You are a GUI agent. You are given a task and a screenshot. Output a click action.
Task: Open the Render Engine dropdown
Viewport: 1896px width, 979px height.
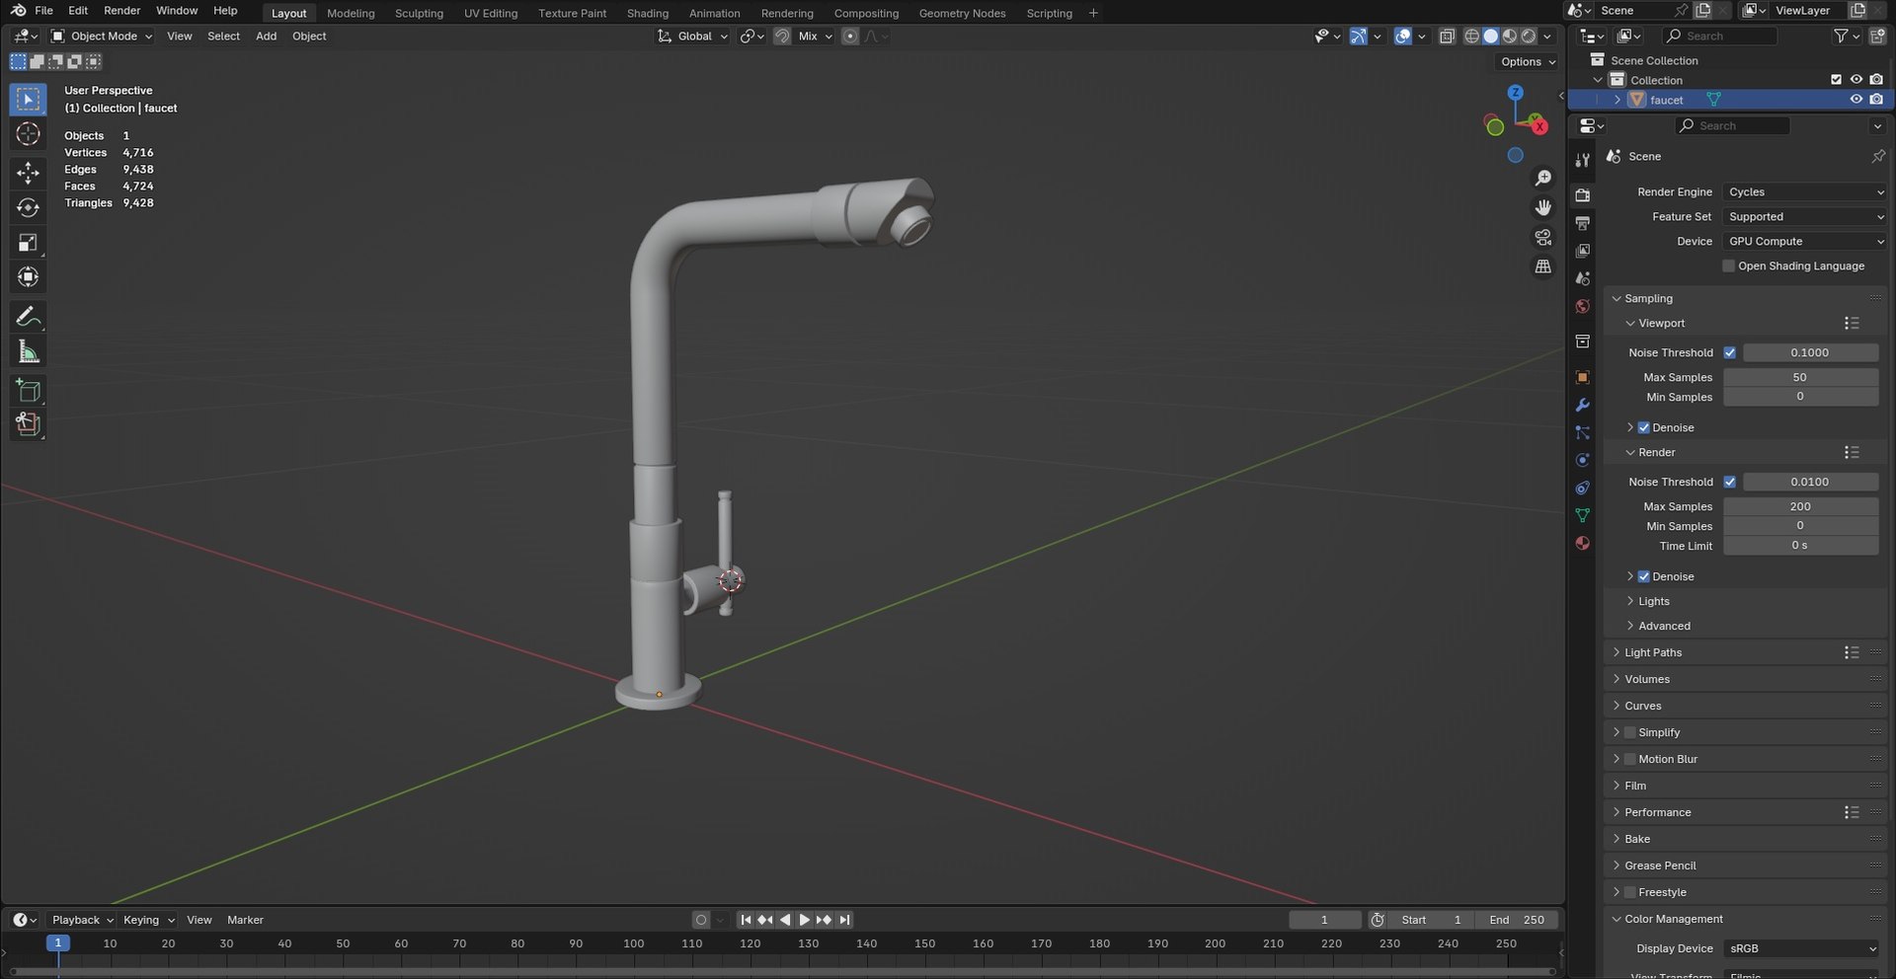(1805, 191)
